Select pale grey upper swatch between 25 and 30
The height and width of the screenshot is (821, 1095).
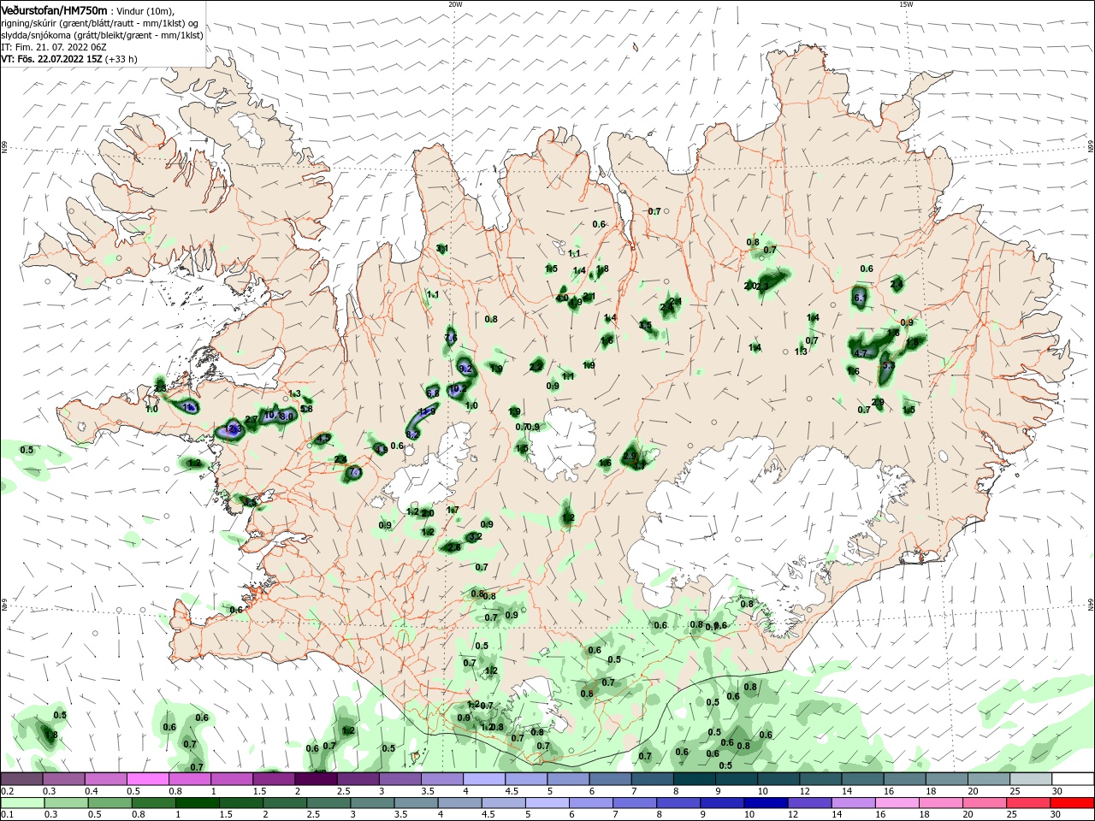coord(1032,779)
